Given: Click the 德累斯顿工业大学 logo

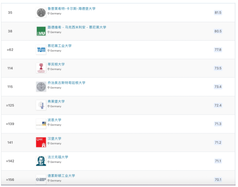Looking at the screenshot, I should tap(41, 179).
